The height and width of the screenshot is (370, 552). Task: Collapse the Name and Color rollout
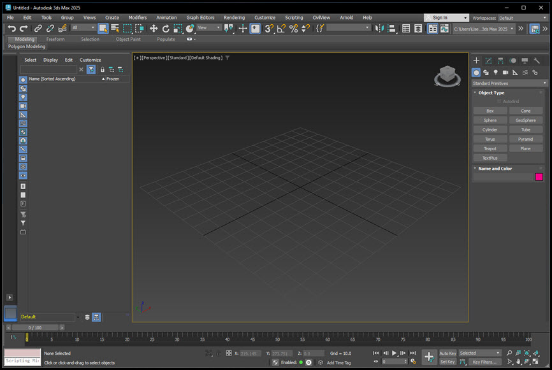[x=495, y=169]
